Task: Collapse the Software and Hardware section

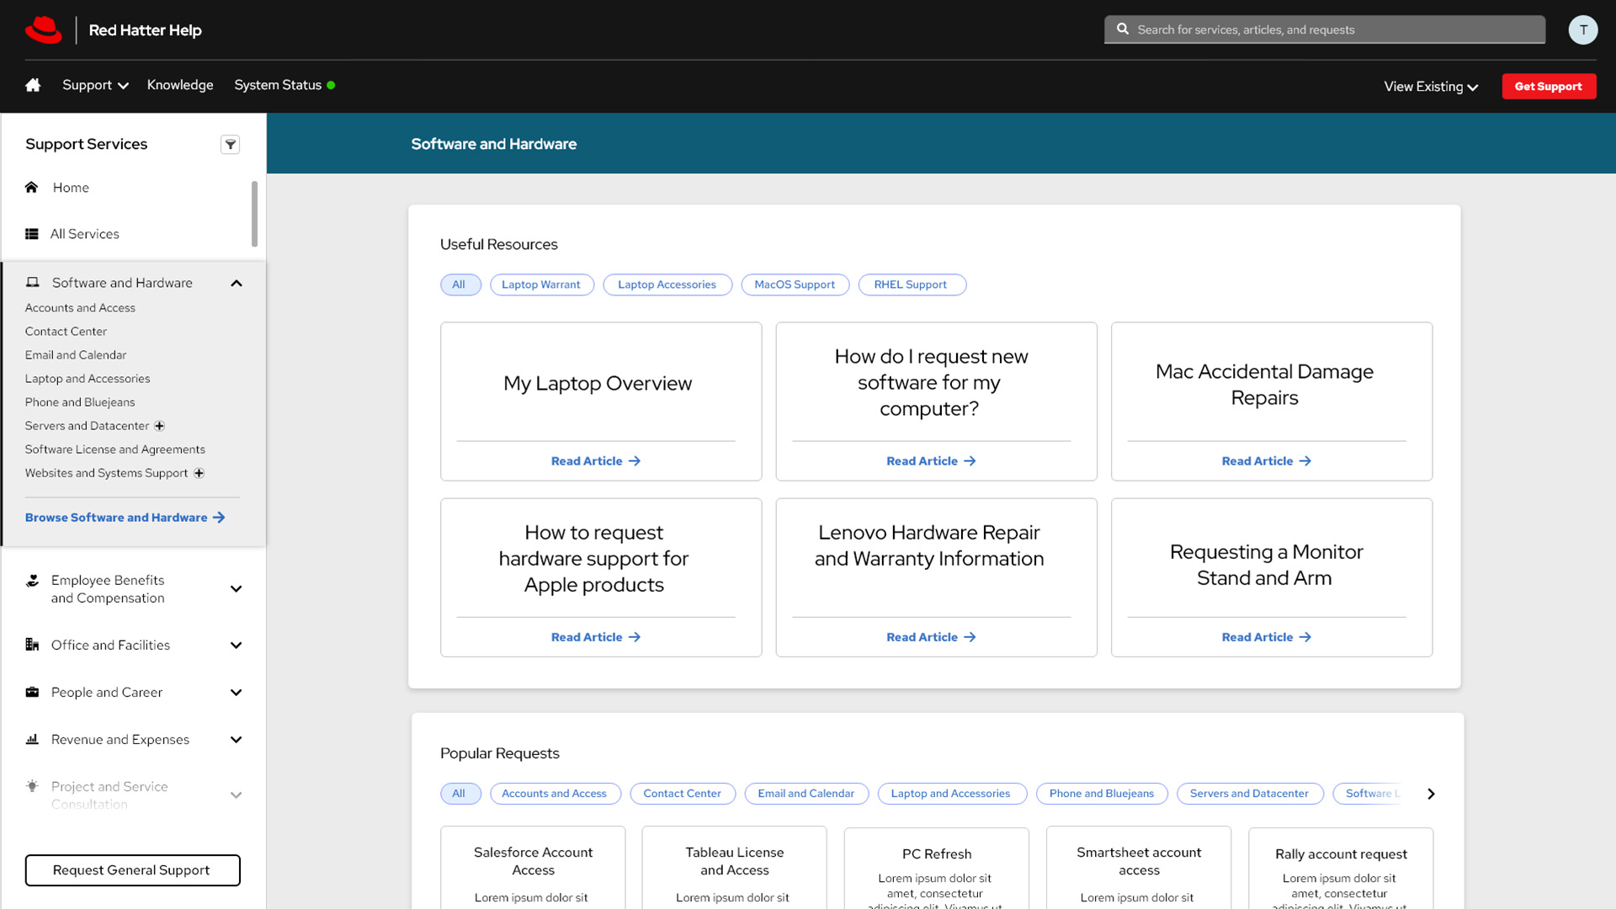Action: (237, 284)
